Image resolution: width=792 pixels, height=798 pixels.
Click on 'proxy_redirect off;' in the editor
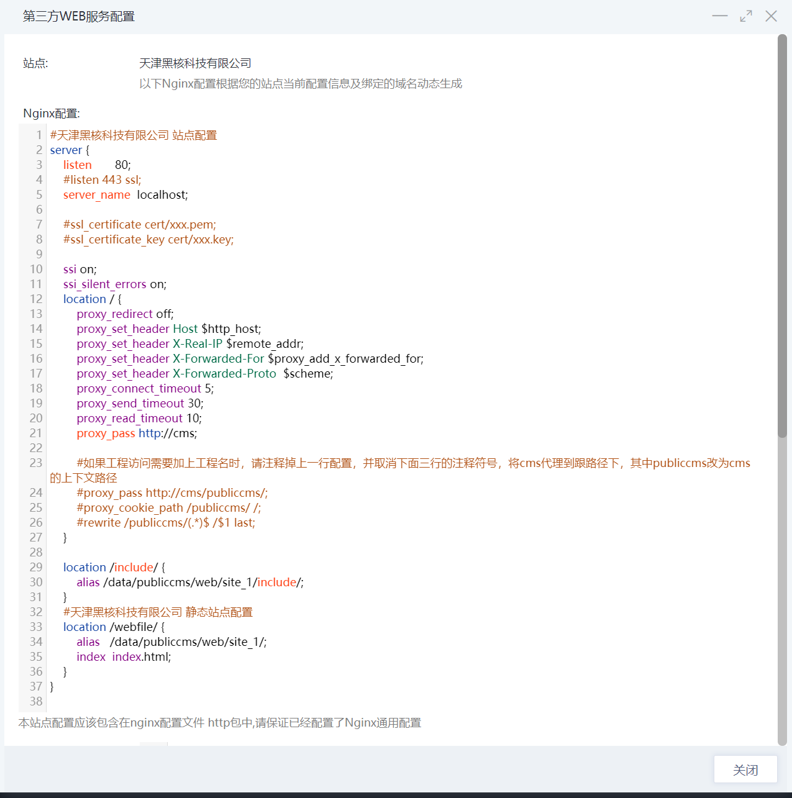point(125,314)
